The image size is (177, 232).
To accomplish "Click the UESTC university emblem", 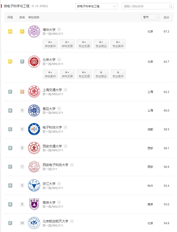I will [x=34, y=129].
